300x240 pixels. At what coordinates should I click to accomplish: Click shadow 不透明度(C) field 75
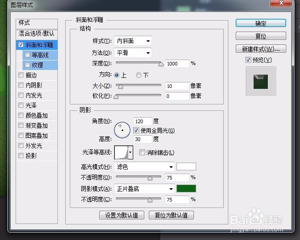coord(177,200)
